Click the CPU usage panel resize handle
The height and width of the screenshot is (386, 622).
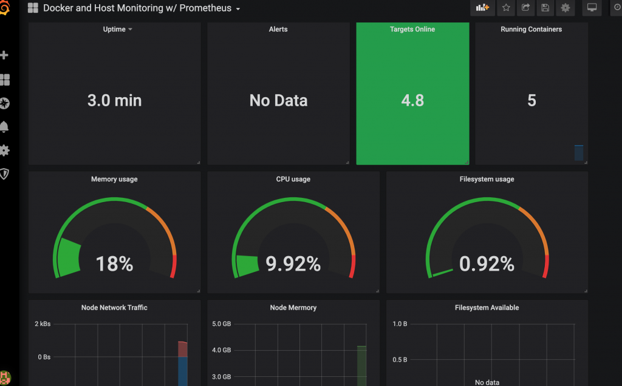377,291
